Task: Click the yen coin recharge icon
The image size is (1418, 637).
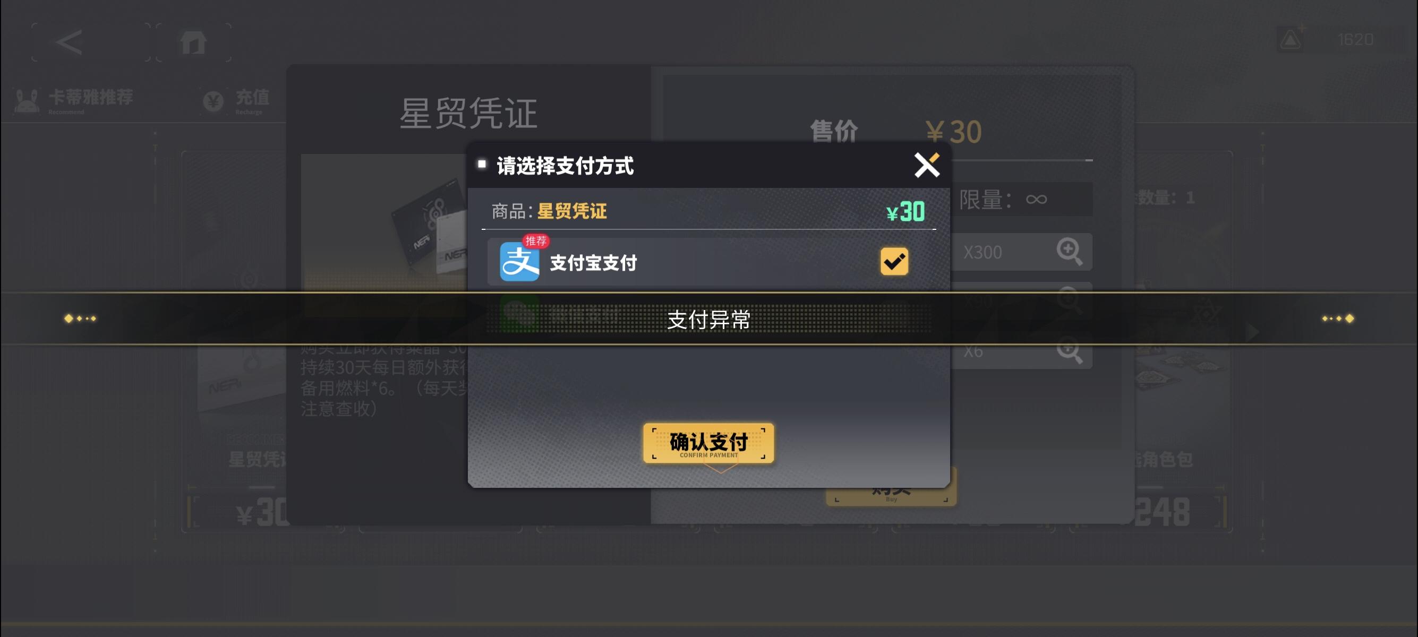Action: tap(213, 101)
